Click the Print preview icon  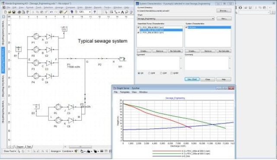pos(23,12)
